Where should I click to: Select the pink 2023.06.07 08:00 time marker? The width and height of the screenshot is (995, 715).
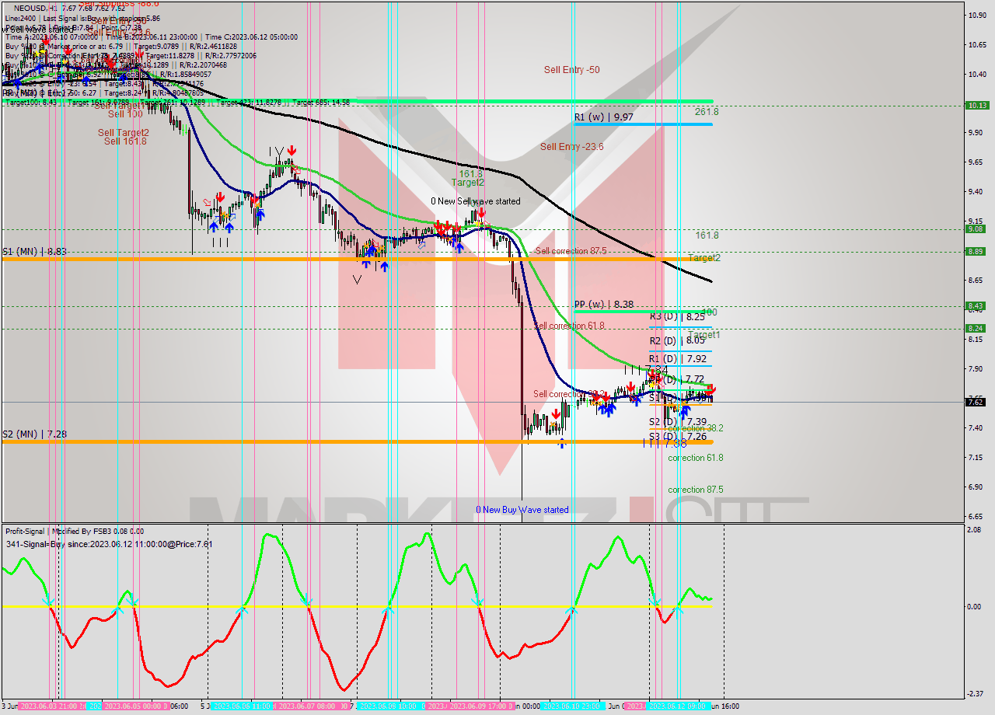[309, 706]
